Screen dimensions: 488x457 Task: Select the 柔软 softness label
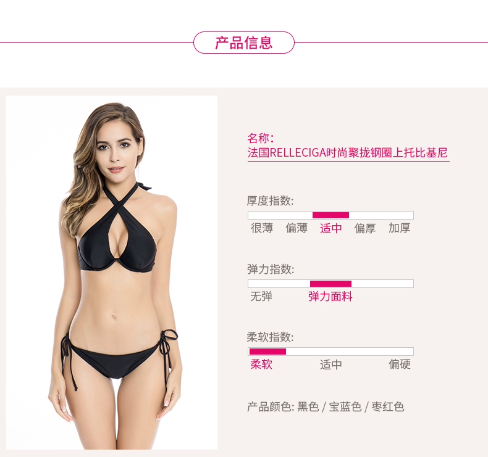pos(261,364)
